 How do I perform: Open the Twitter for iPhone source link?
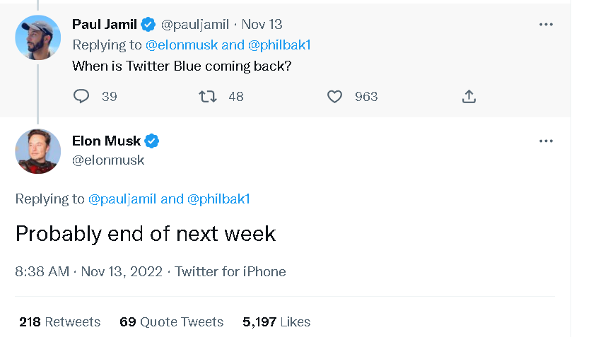tap(230, 271)
